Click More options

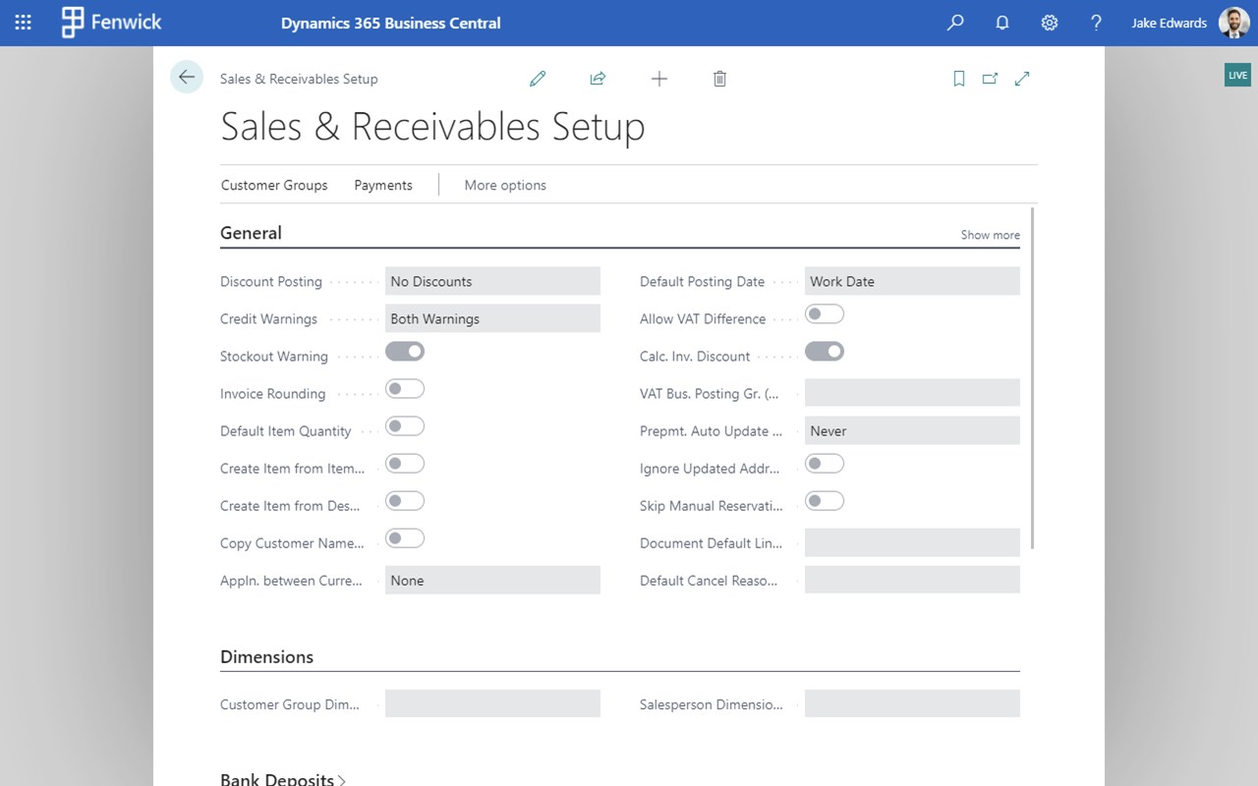(x=505, y=185)
